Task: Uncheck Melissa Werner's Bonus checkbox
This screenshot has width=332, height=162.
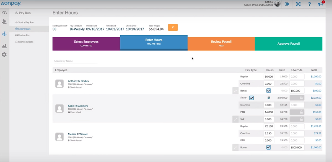Action: tap(268, 147)
